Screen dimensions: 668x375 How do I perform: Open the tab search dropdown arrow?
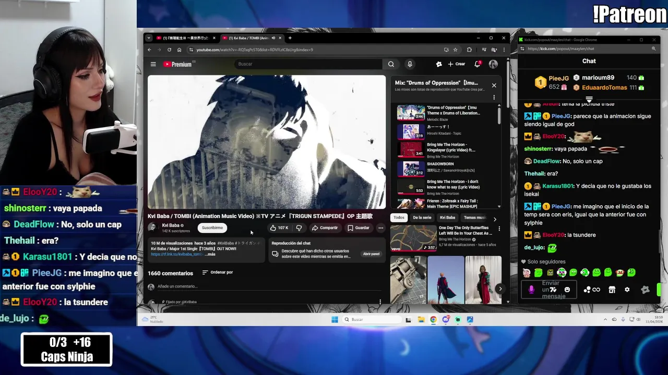[149, 38]
